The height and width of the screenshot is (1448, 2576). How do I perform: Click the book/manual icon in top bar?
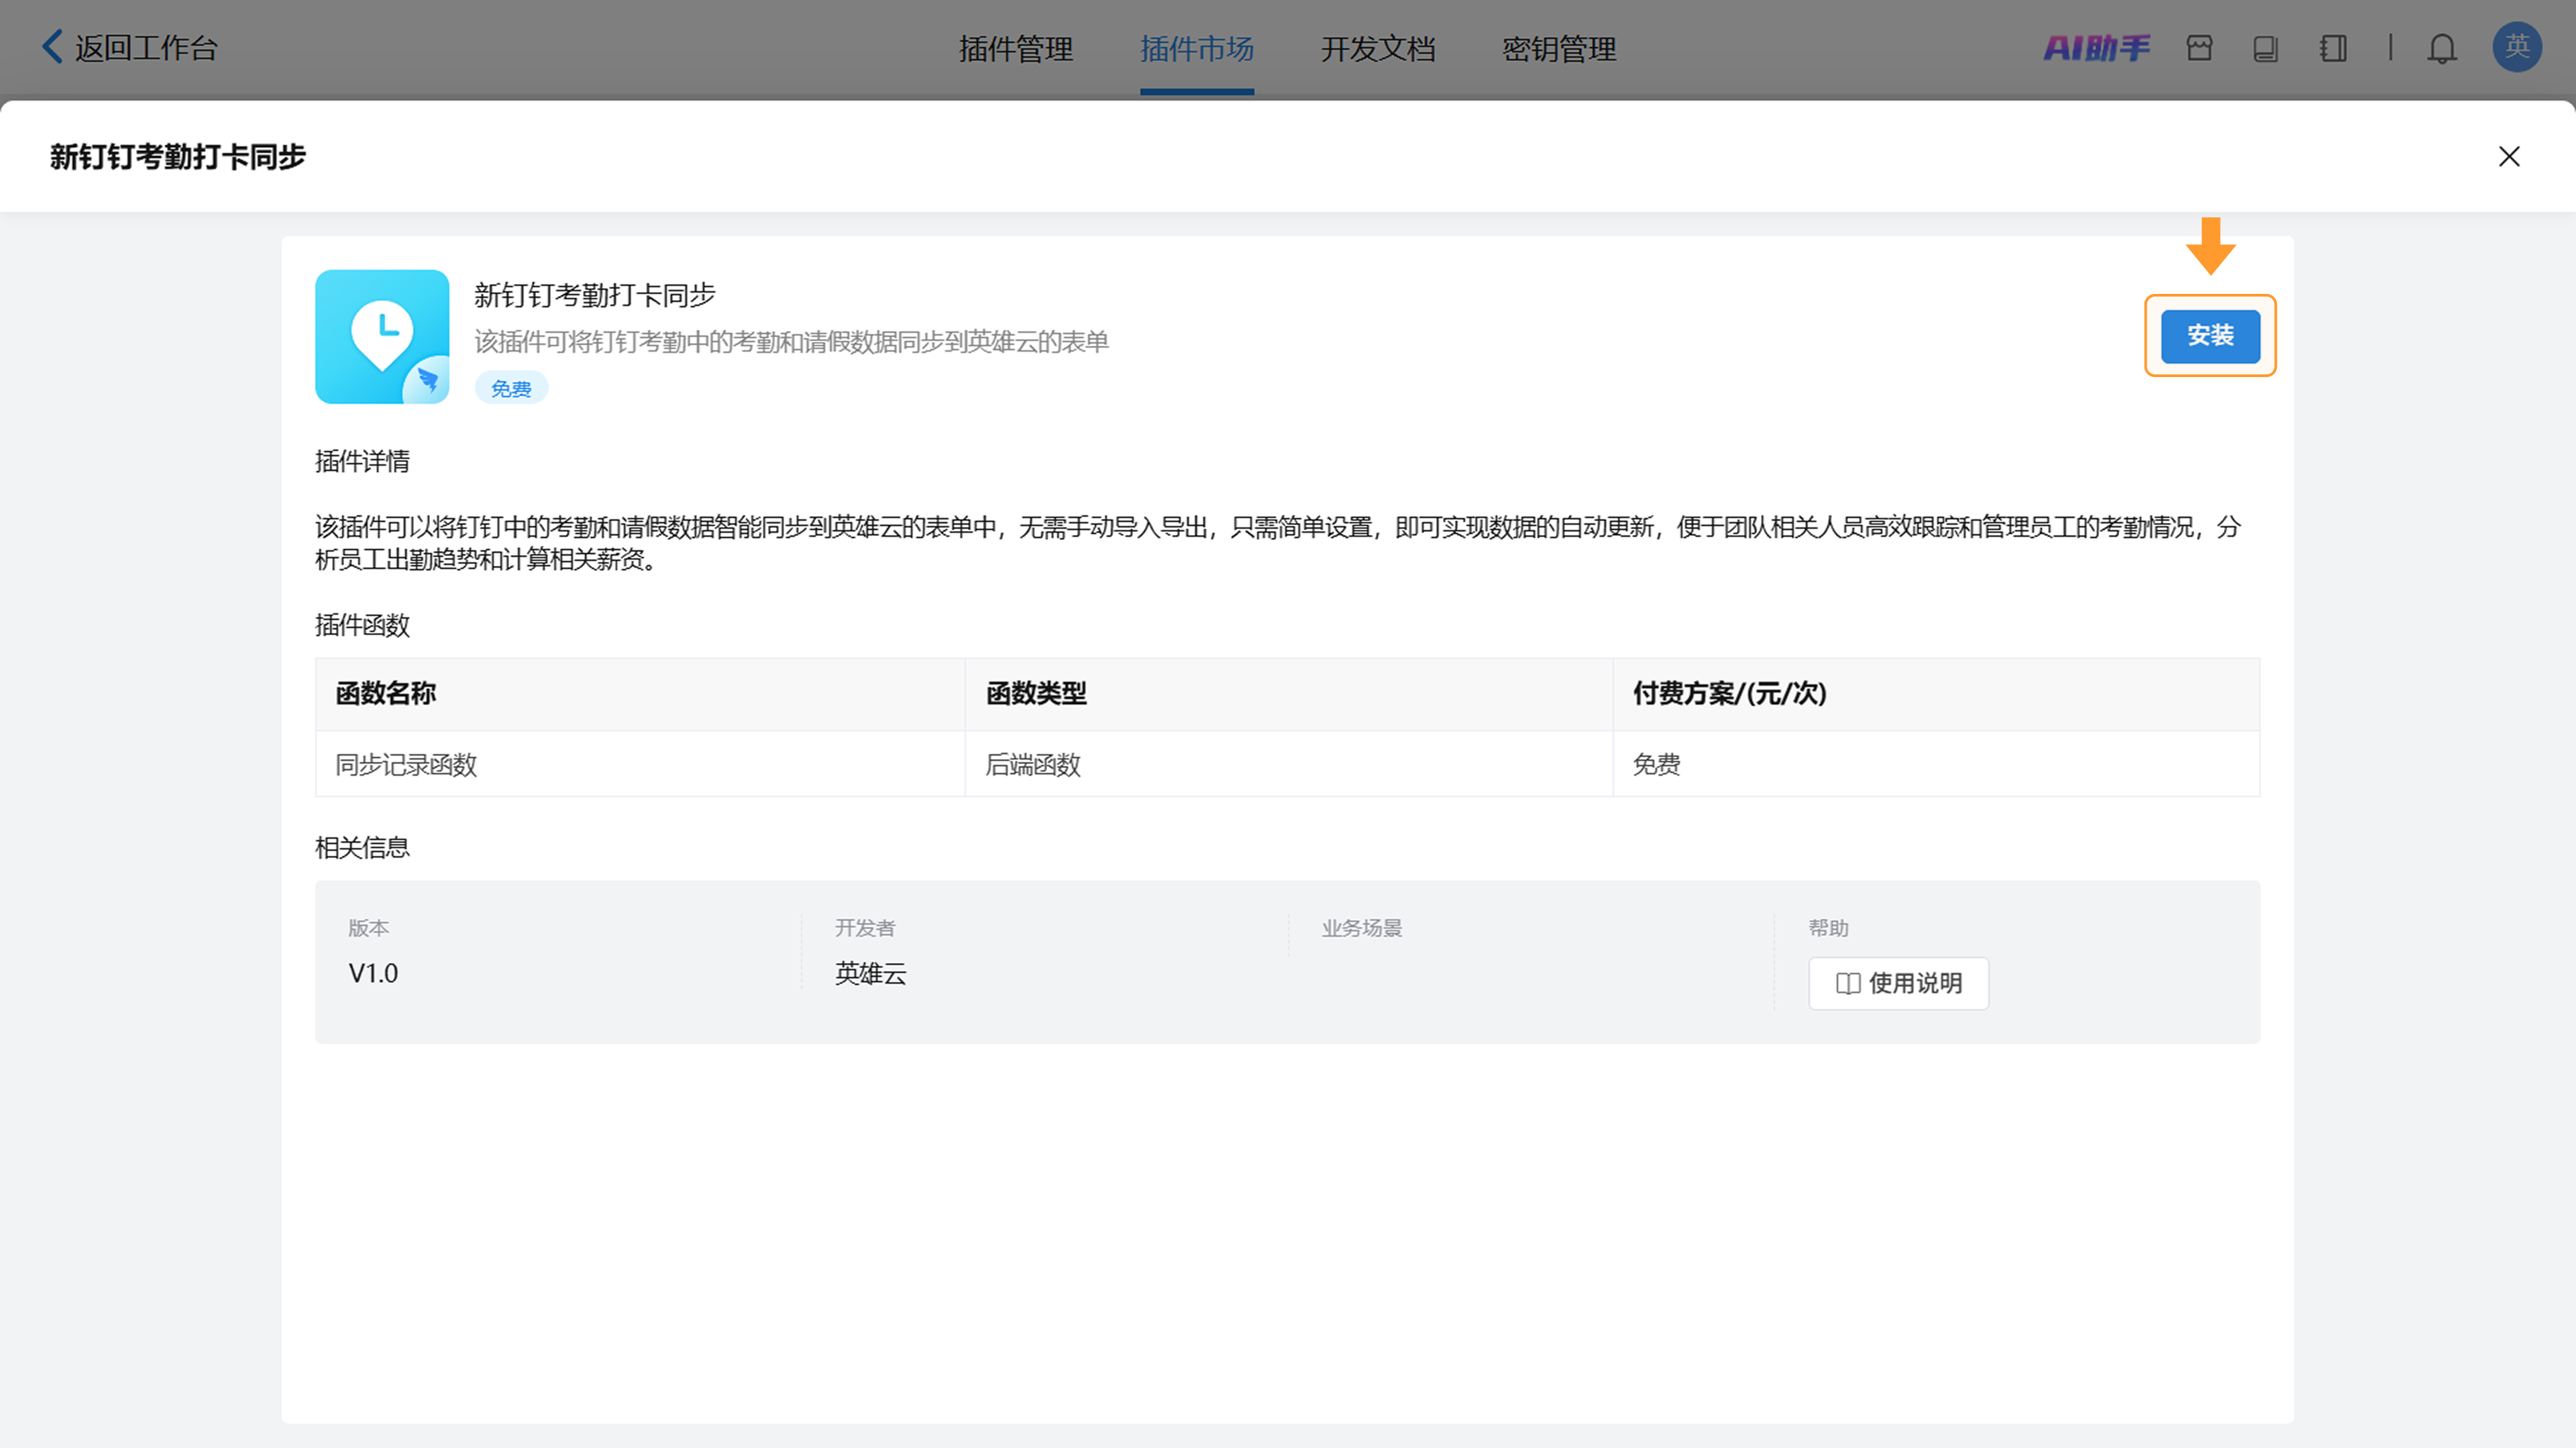click(x=2266, y=48)
